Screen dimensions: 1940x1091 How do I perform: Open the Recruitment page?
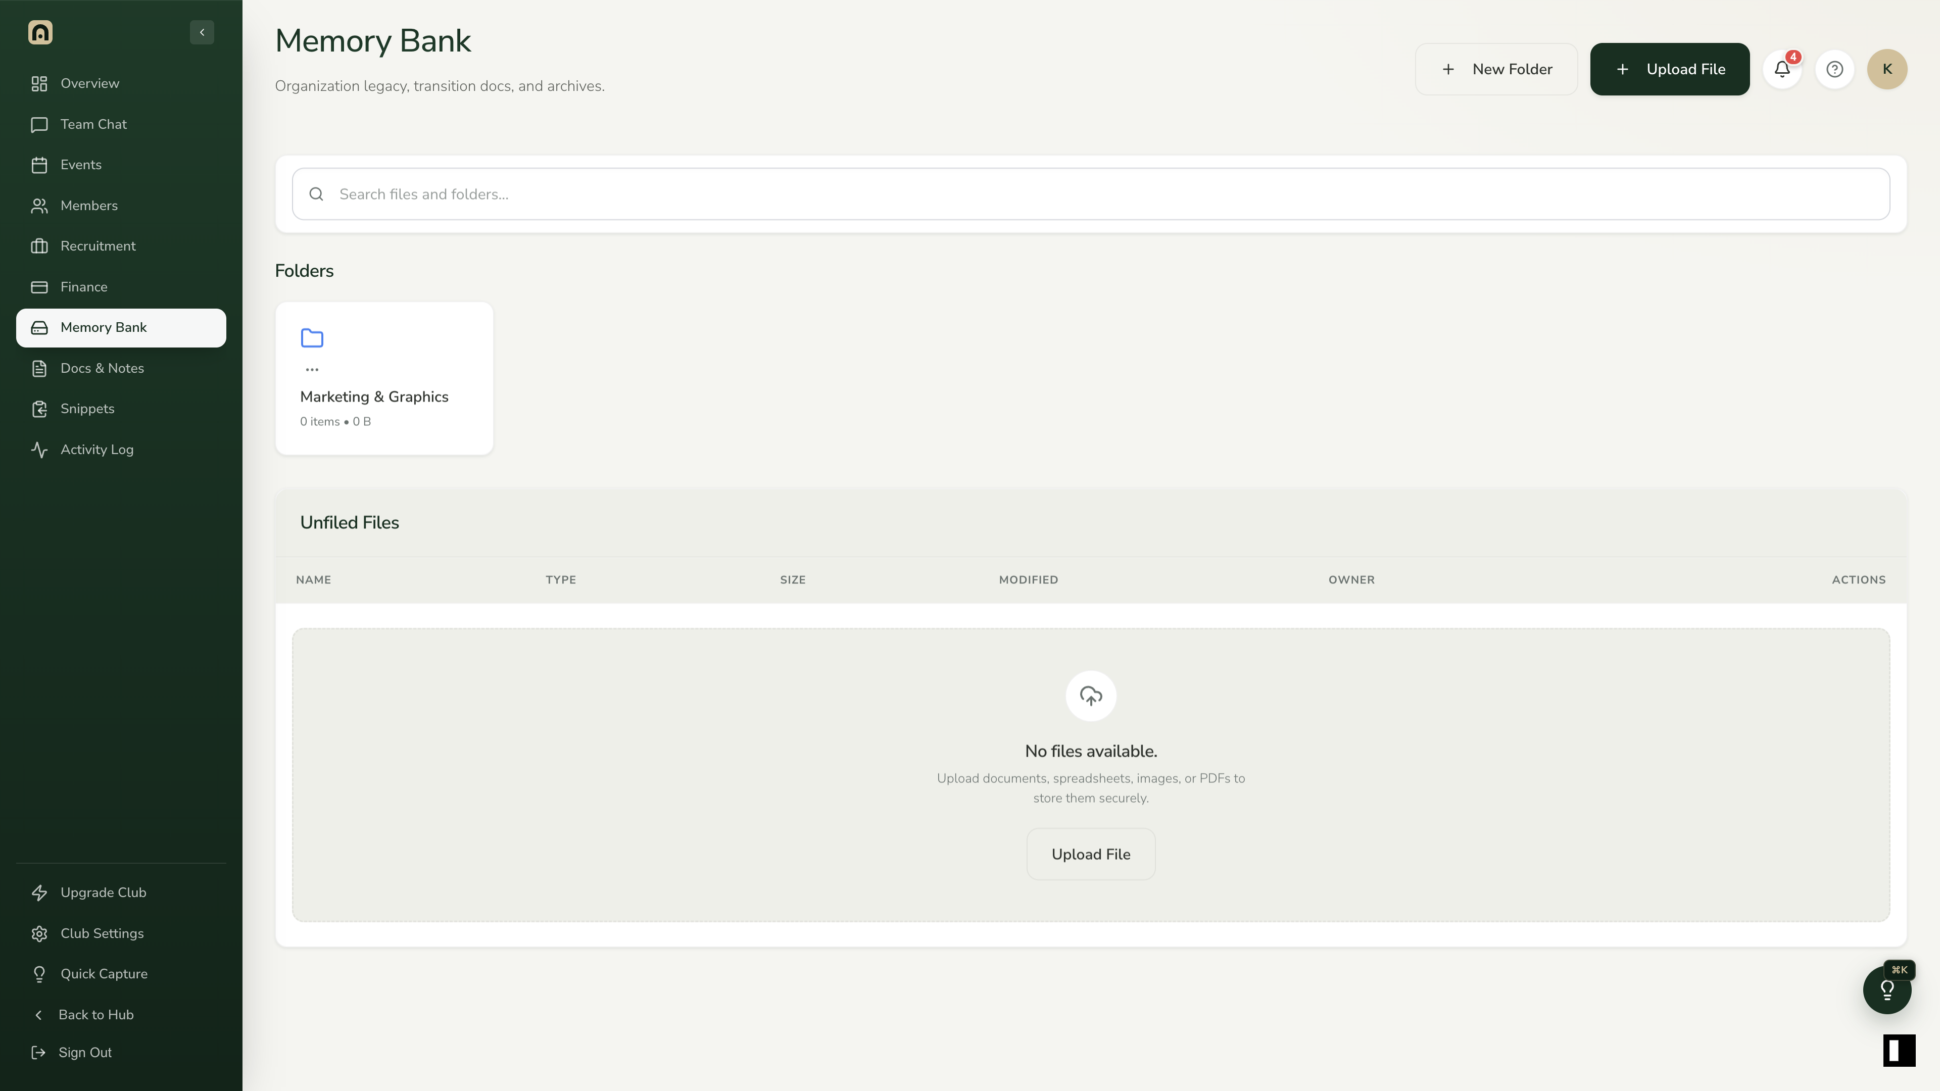point(121,246)
